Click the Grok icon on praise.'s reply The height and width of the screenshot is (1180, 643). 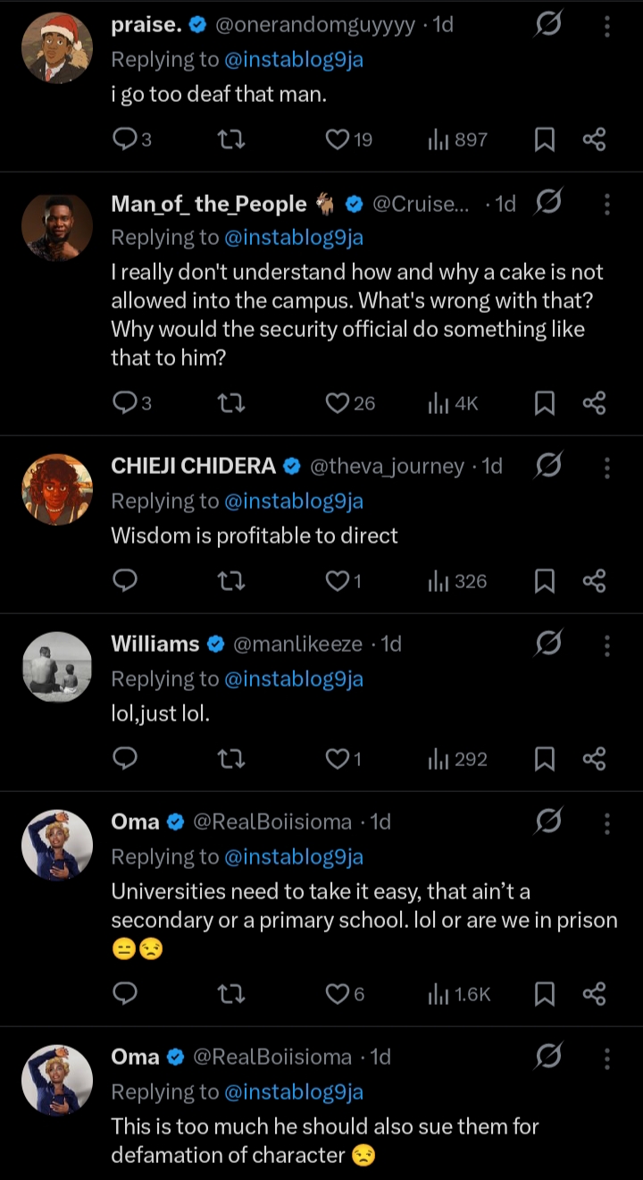tap(547, 26)
